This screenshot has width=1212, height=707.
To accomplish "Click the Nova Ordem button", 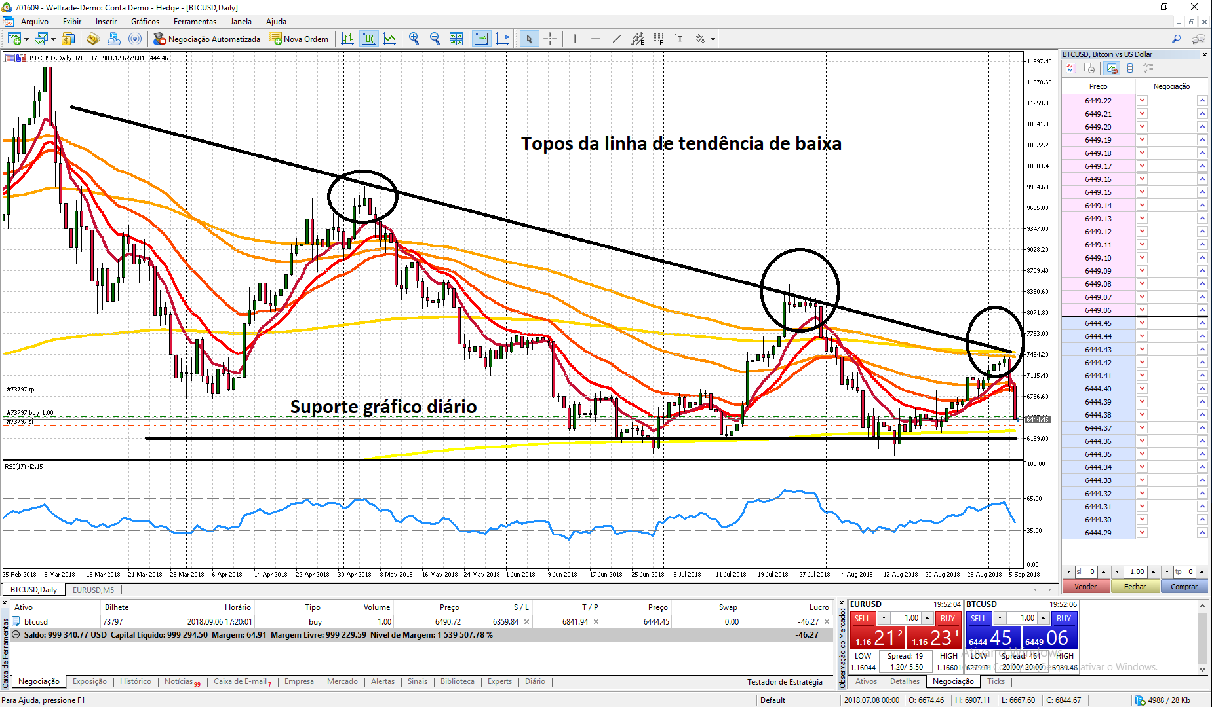I will (x=299, y=39).
